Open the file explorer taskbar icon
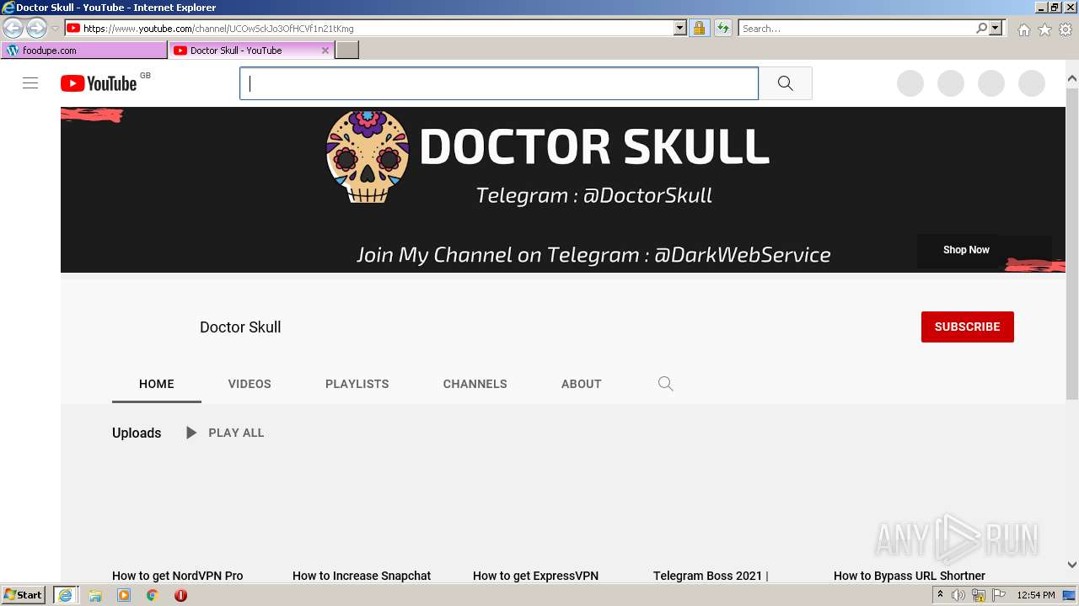The height and width of the screenshot is (606, 1079). tap(95, 595)
